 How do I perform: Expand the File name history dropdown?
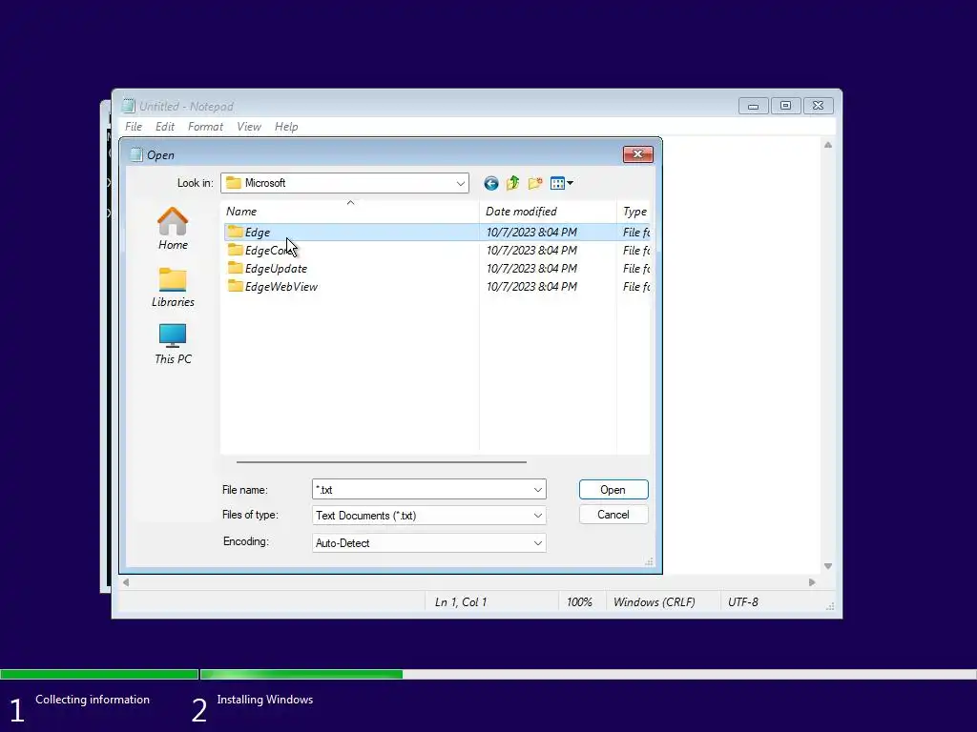538,490
